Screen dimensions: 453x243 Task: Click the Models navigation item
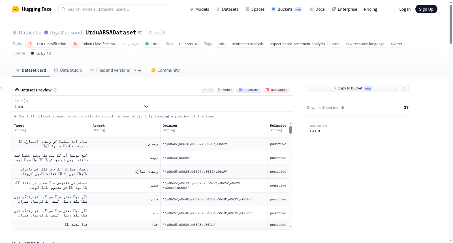click(x=199, y=9)
